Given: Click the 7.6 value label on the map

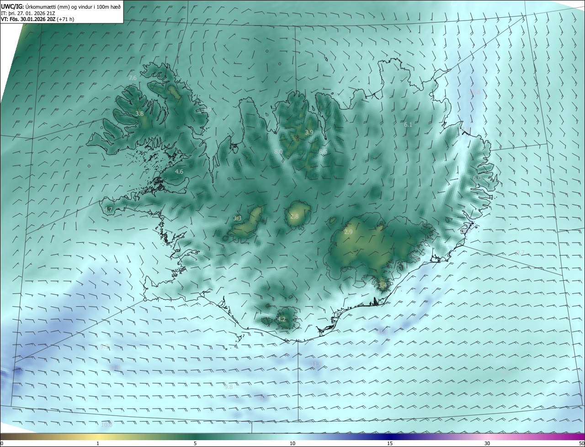Looking at the screenshot, I should 133,78.
